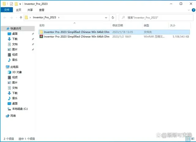Viewport: 196px width, 142px height.
Task: Click pin icon beside quick access 桌面
Action: (x=33, y=34)
